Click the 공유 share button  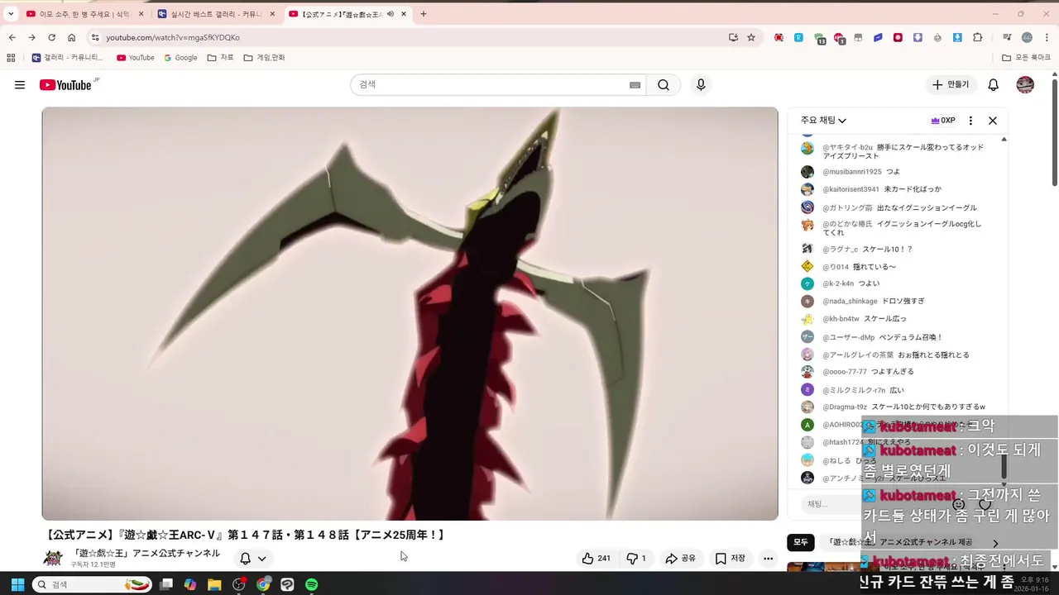coord(681,559)
